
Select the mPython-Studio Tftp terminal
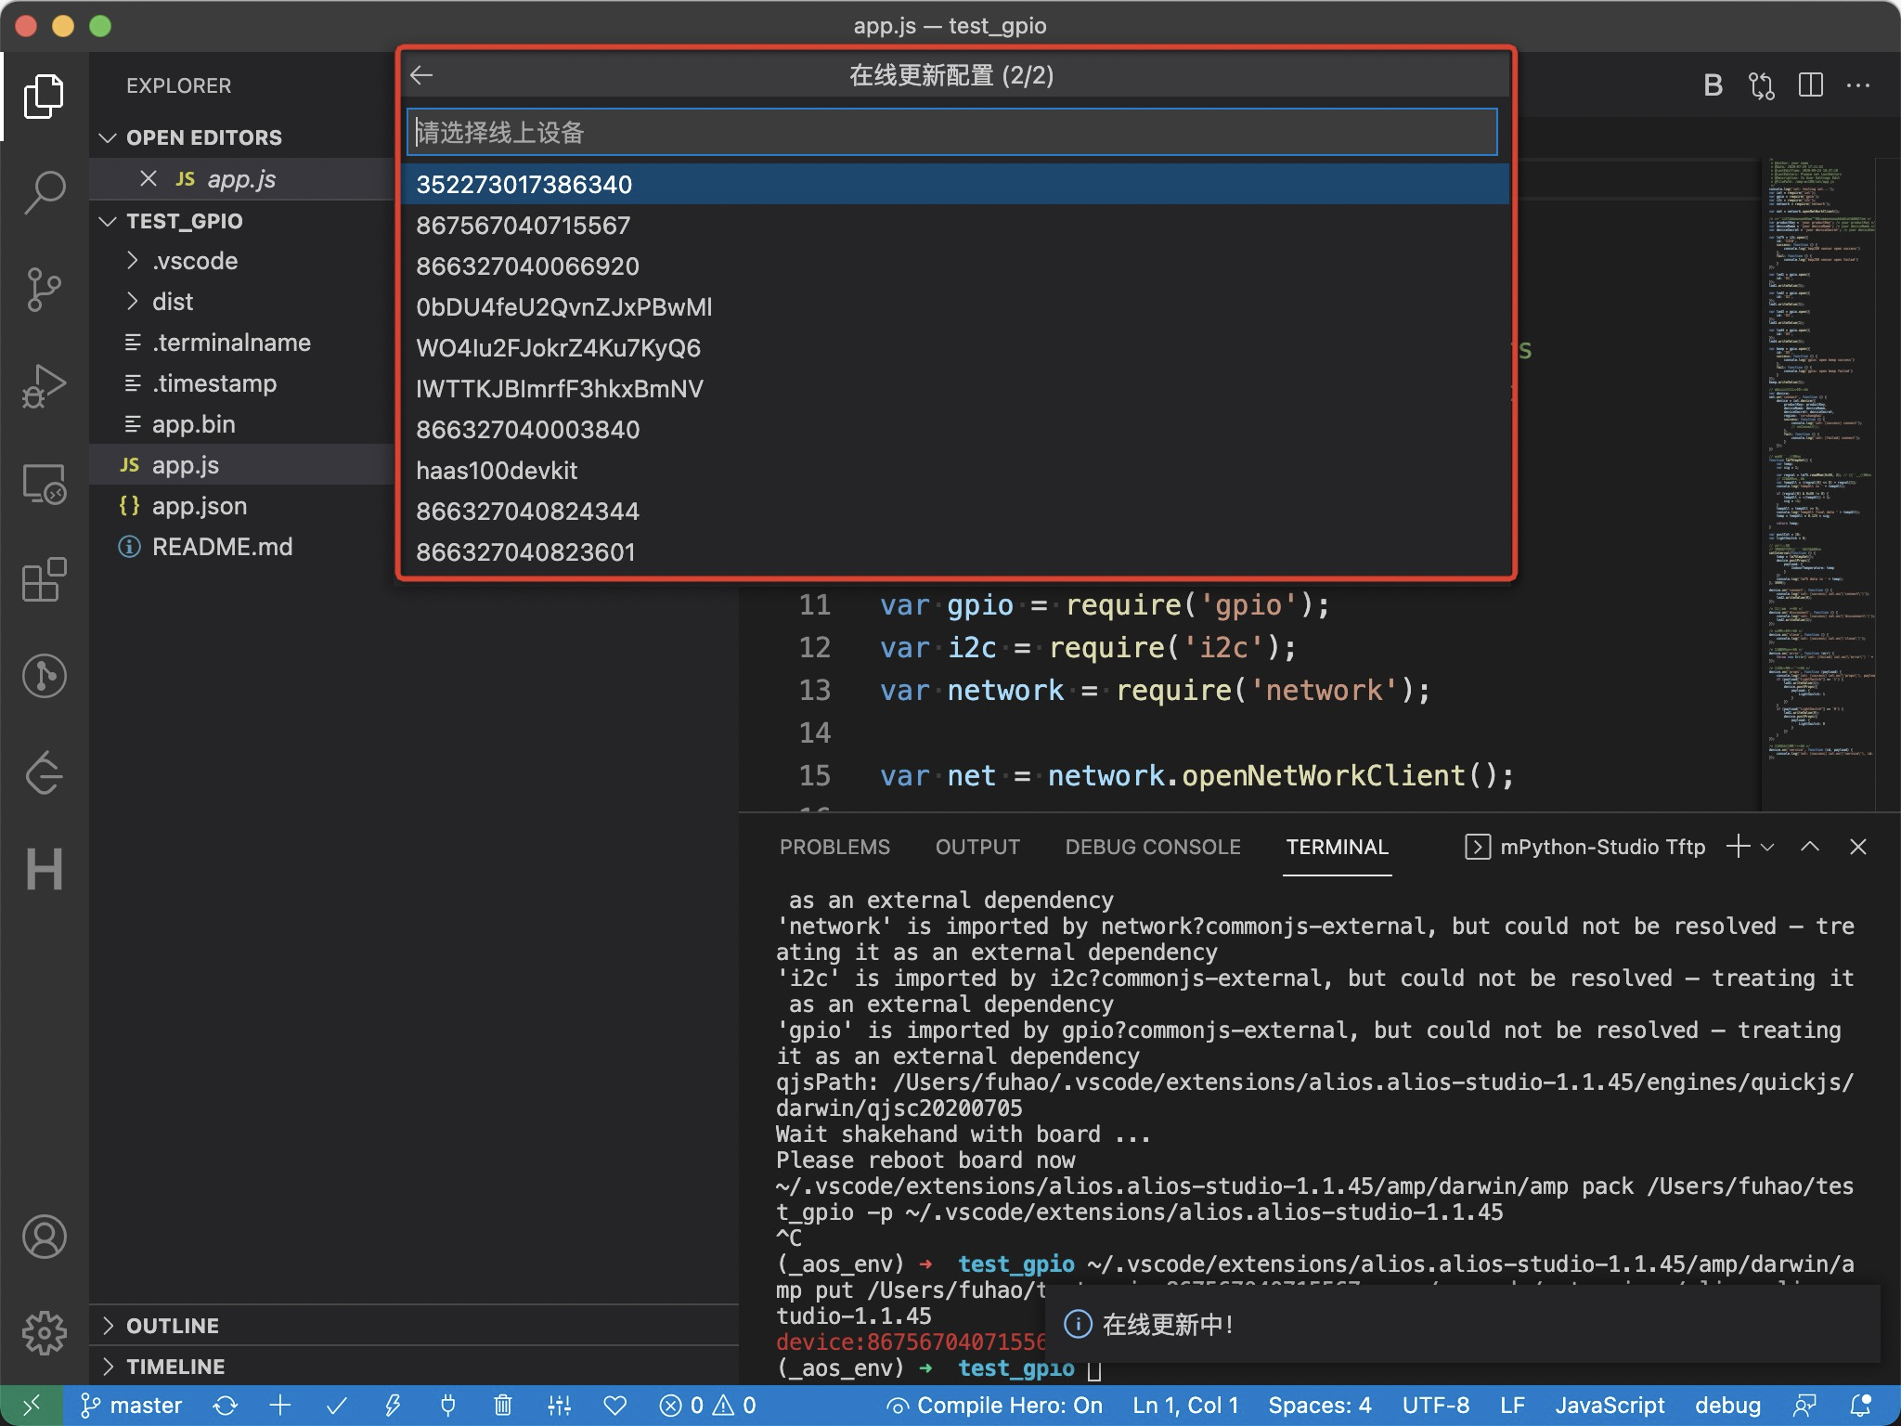pos(1584,847)
